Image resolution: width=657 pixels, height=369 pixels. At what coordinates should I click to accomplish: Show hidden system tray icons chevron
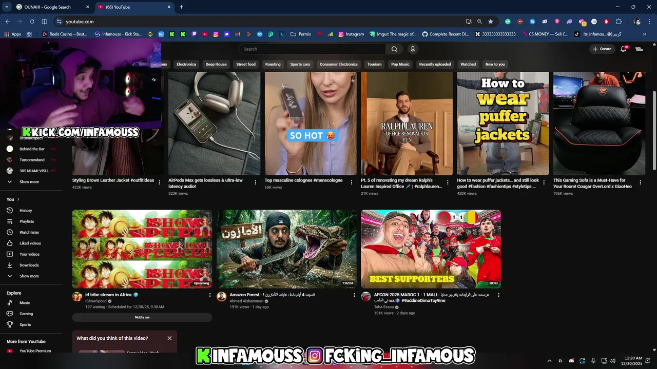[549, 361]
